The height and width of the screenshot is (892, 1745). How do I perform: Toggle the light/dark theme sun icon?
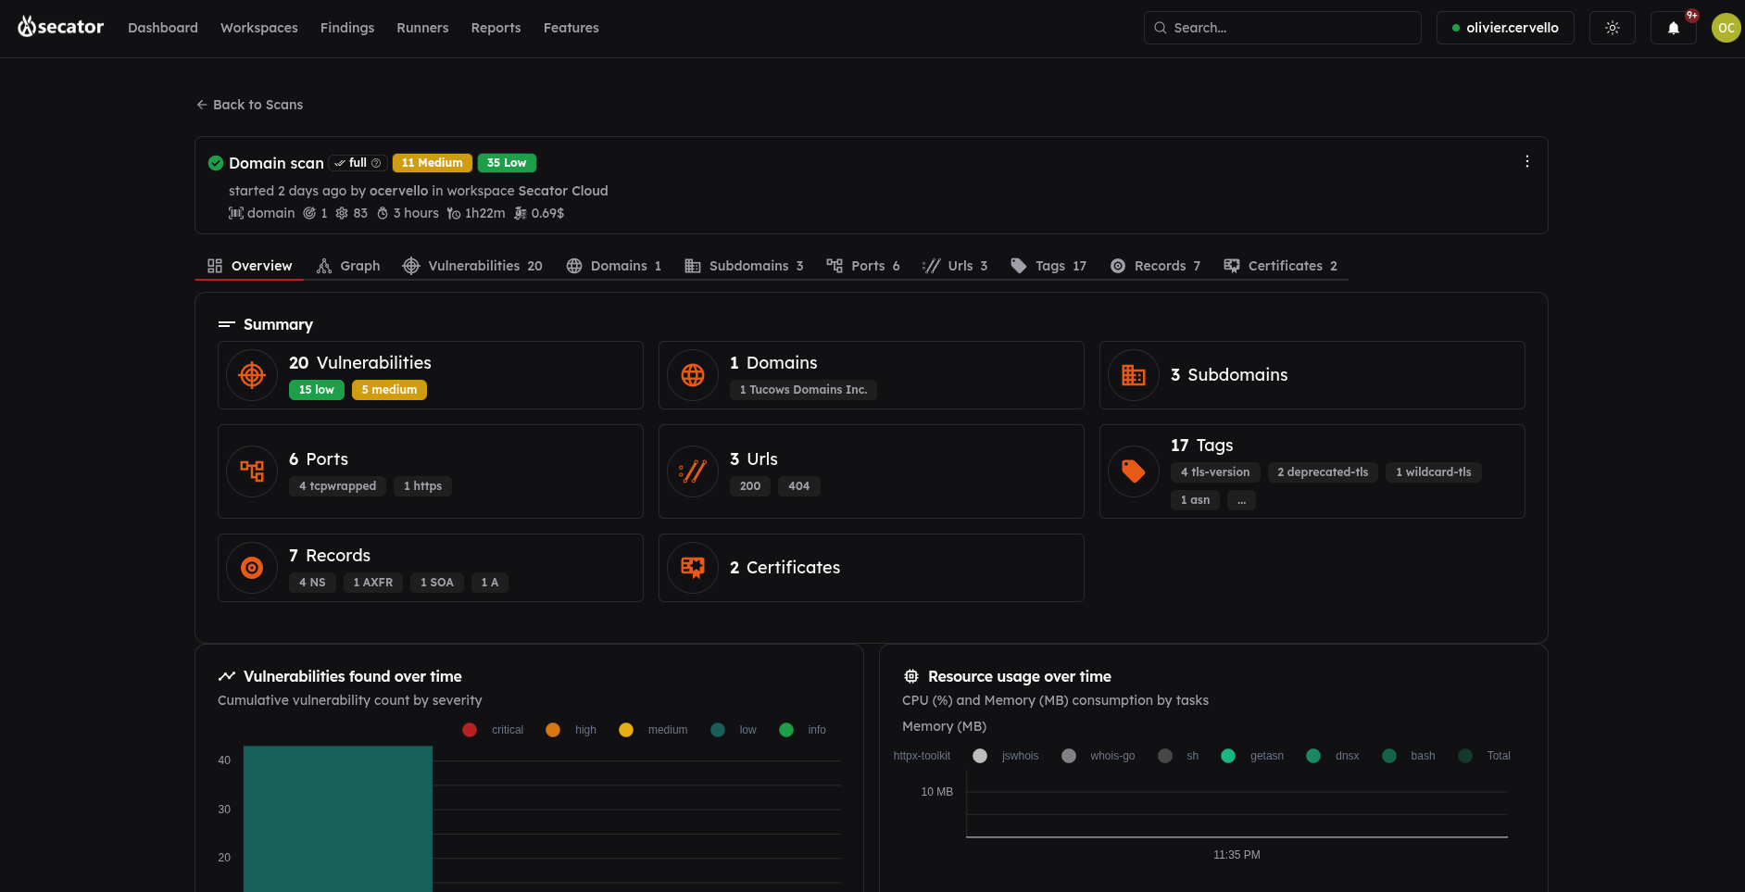pos(1613,28)
